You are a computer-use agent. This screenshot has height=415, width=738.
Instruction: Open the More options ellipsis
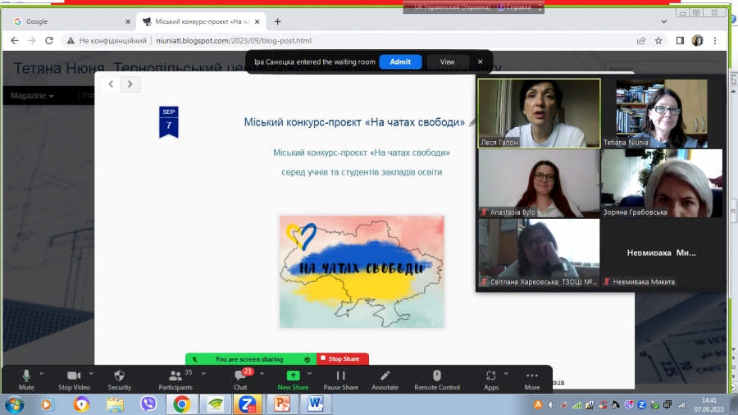532,376
